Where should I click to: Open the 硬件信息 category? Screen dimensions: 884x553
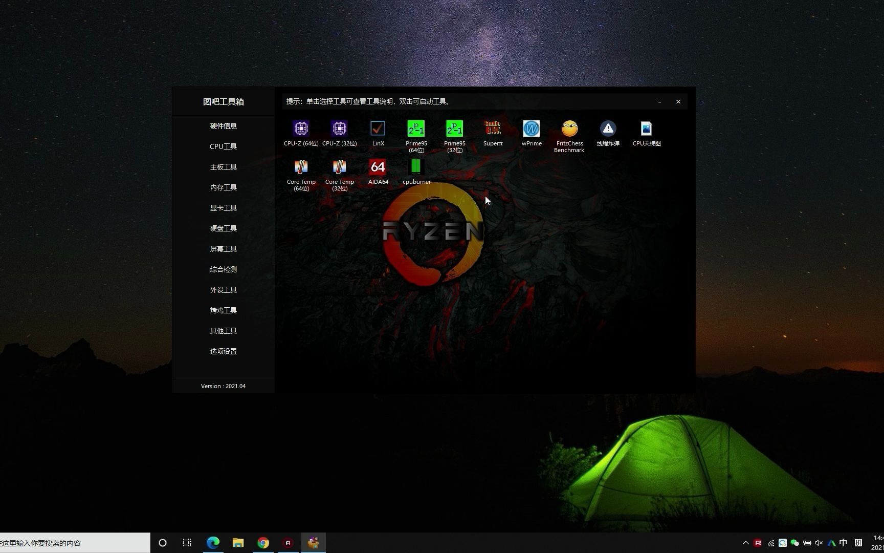[224, 126]
